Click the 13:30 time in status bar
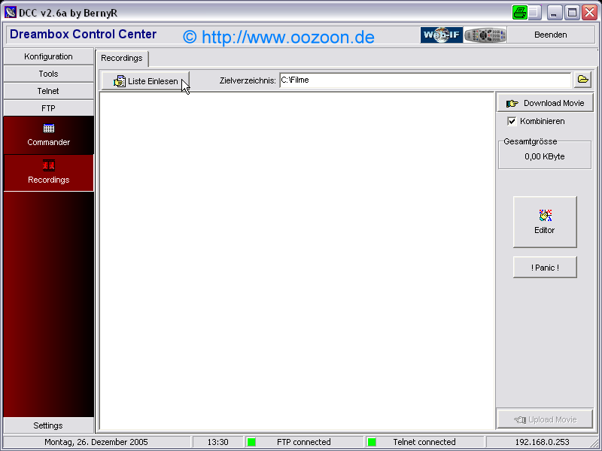The image size is (602, 451). [x=217, y=442]
